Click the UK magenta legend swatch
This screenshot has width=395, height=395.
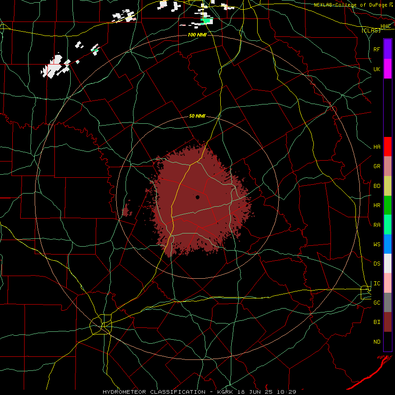[x=388, y=68]
